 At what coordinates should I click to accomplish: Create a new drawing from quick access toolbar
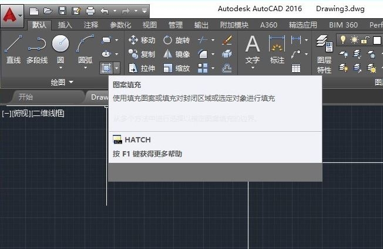[x=34, y=11]
